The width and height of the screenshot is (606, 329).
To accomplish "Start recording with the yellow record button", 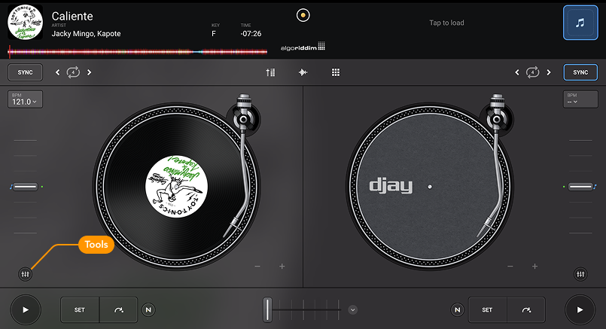I will pyautogui.click(x=303, y=15).
